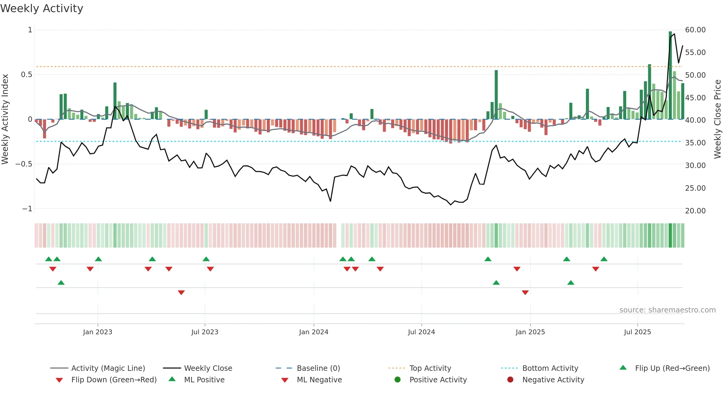Toggle the Bottom Activity legend entry
726x408 pixels.
(540, 368)
